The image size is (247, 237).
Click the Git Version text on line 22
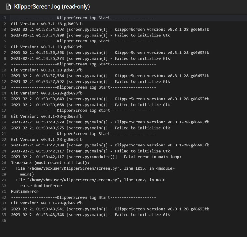click(47, 140)
